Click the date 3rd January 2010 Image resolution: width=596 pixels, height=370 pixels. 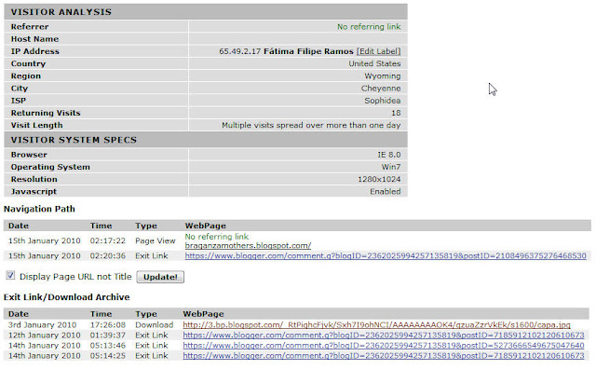[42, 324]
